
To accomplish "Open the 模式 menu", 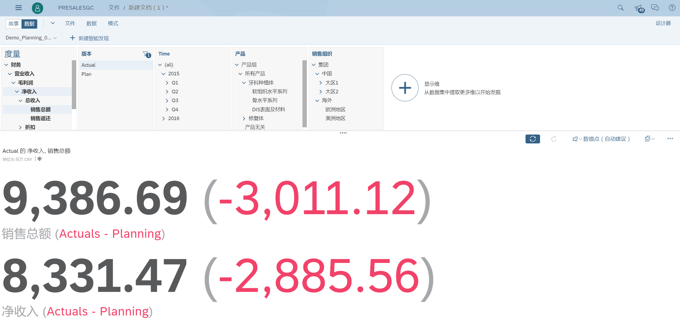I will point(113,24).
